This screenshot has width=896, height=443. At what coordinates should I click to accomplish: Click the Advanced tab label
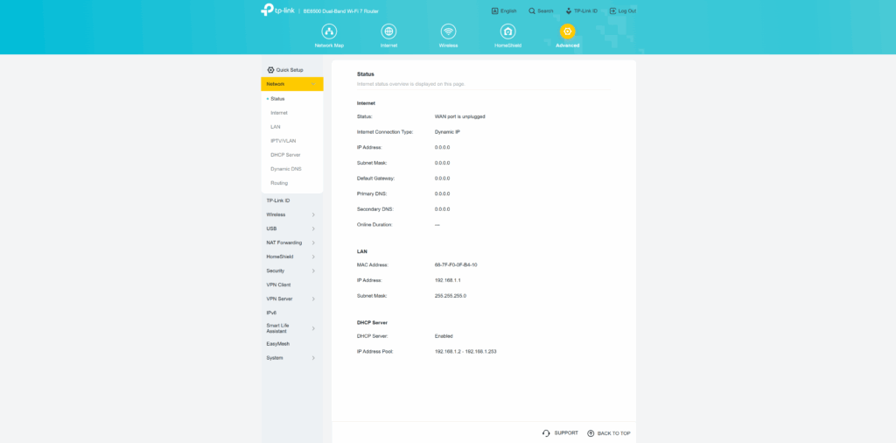567,46
